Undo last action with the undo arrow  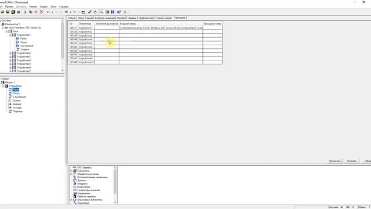point(48,12)
